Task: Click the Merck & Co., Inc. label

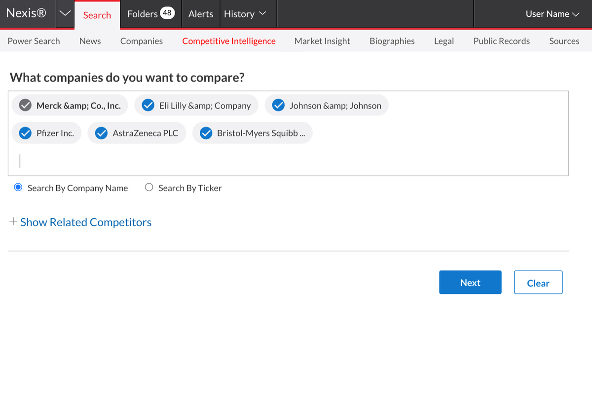Action: click(x=78, y=105)
